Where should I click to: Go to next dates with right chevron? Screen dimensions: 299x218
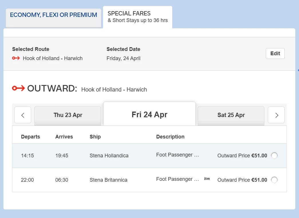276,115
